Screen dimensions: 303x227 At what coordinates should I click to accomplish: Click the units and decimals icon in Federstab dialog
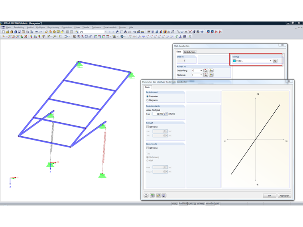coord(152,196)
